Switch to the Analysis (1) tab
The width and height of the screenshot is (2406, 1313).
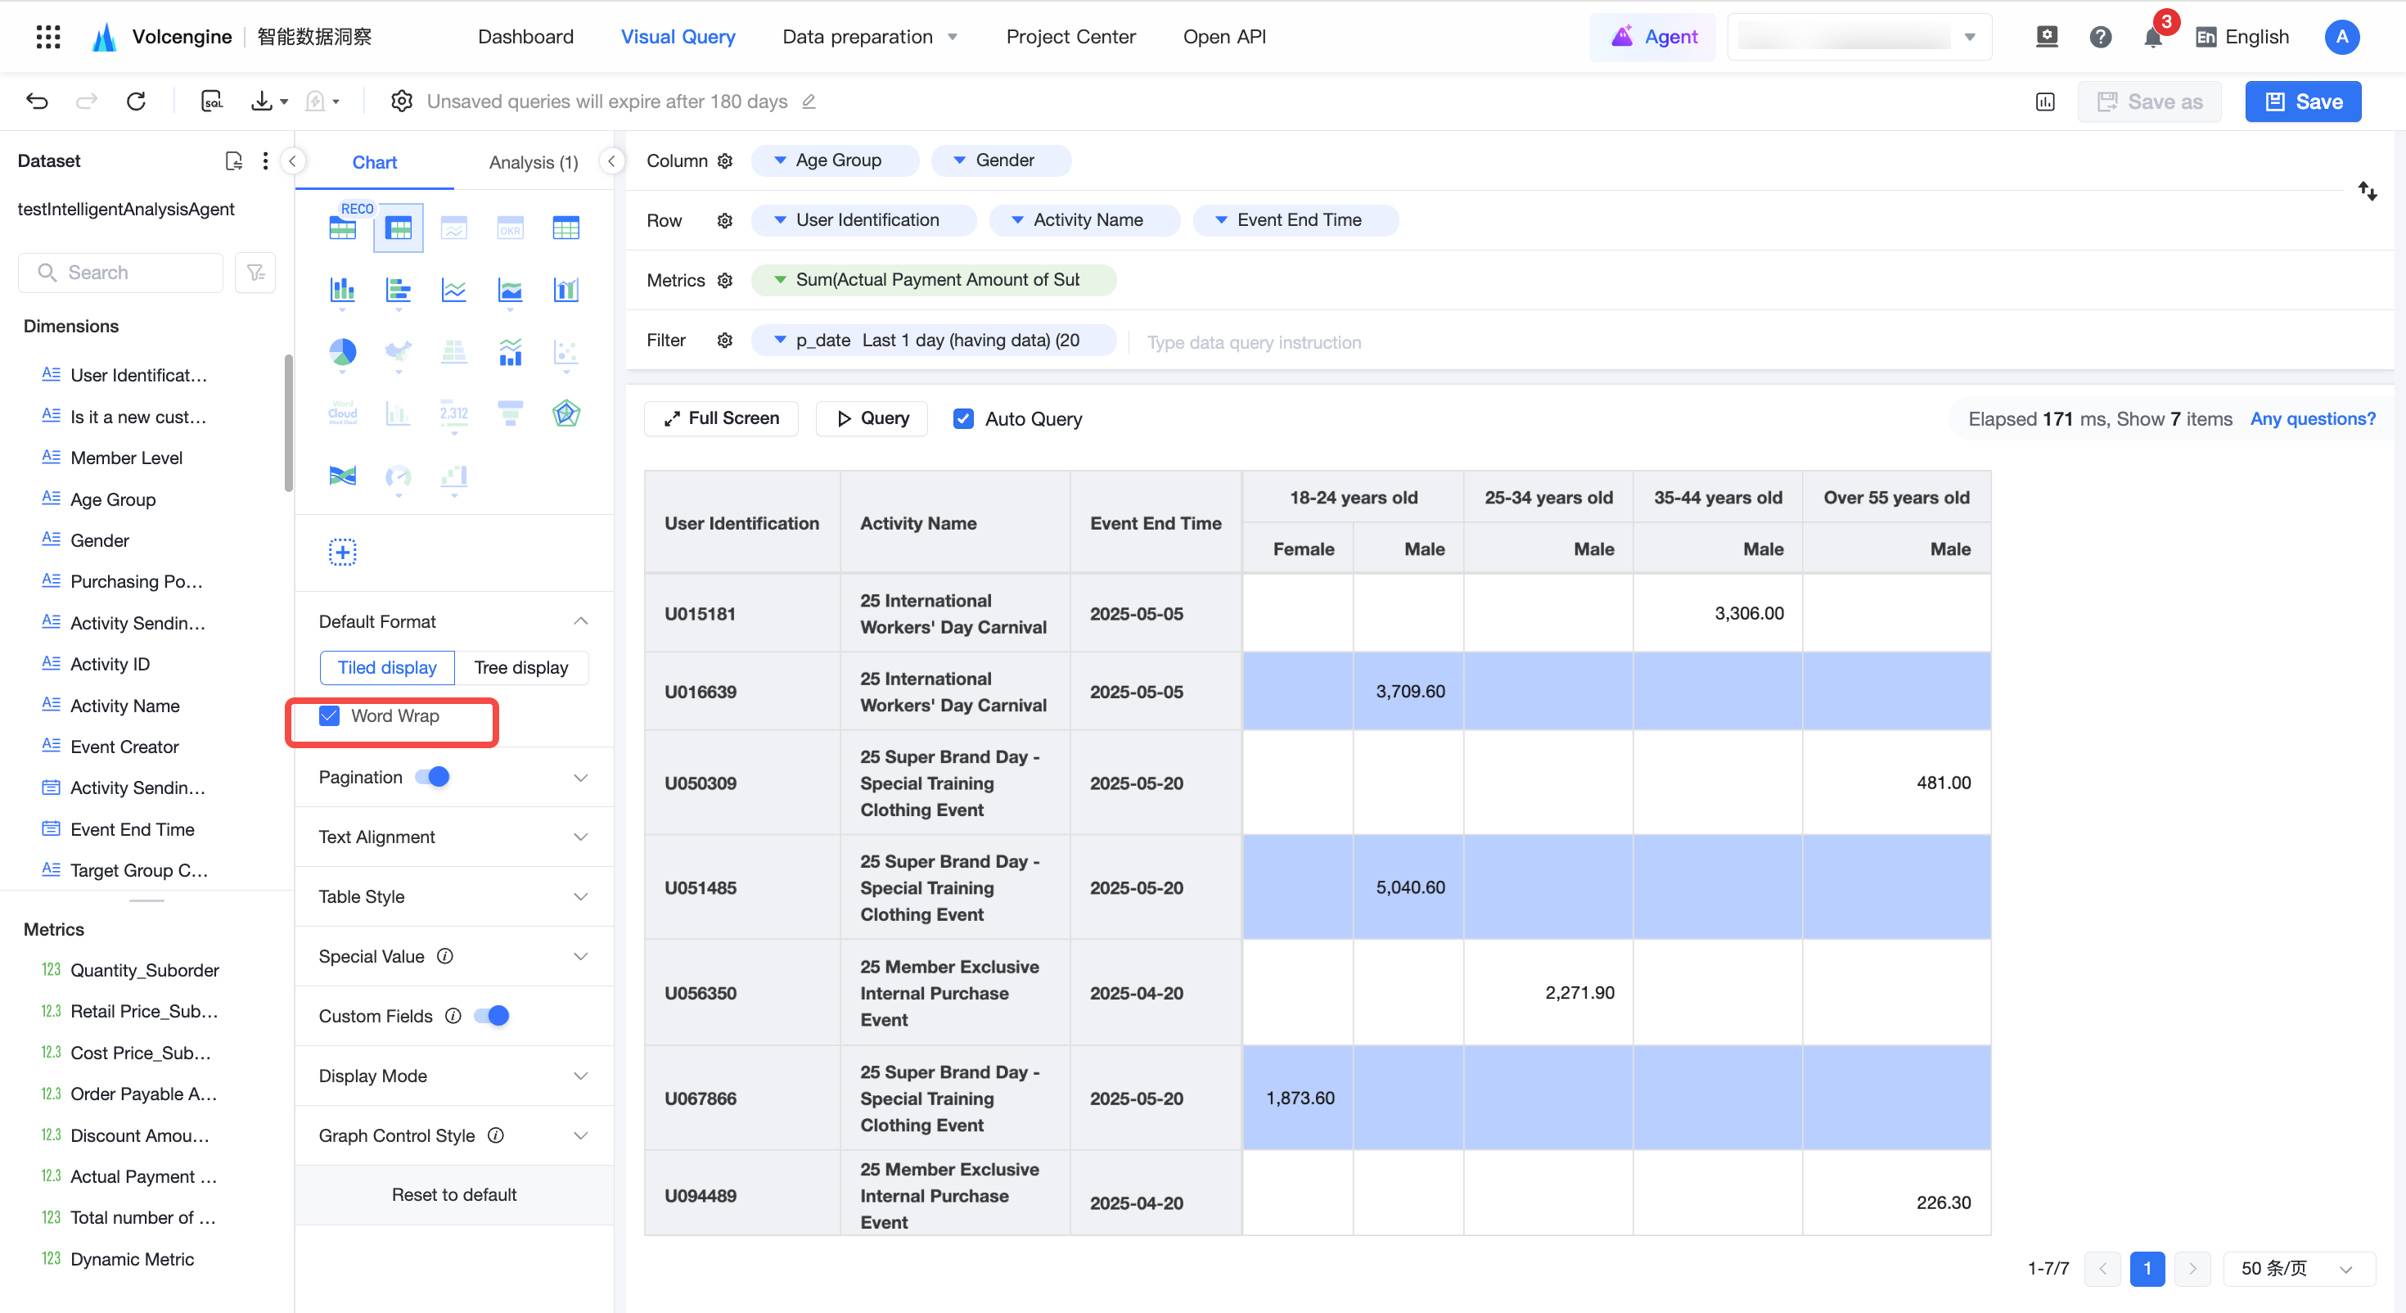pyautogui.click(x=534, y=163)
